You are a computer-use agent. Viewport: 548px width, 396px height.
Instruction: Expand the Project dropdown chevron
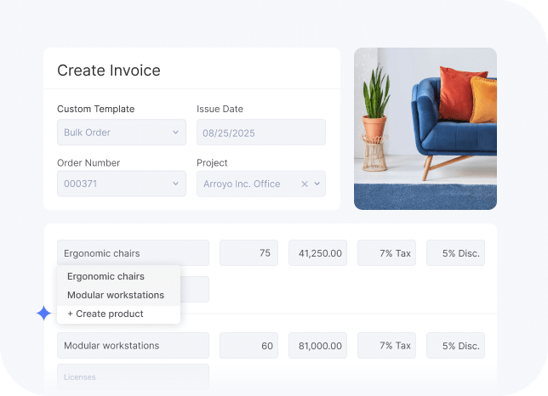pyautogui.click(x=317, y=184)
